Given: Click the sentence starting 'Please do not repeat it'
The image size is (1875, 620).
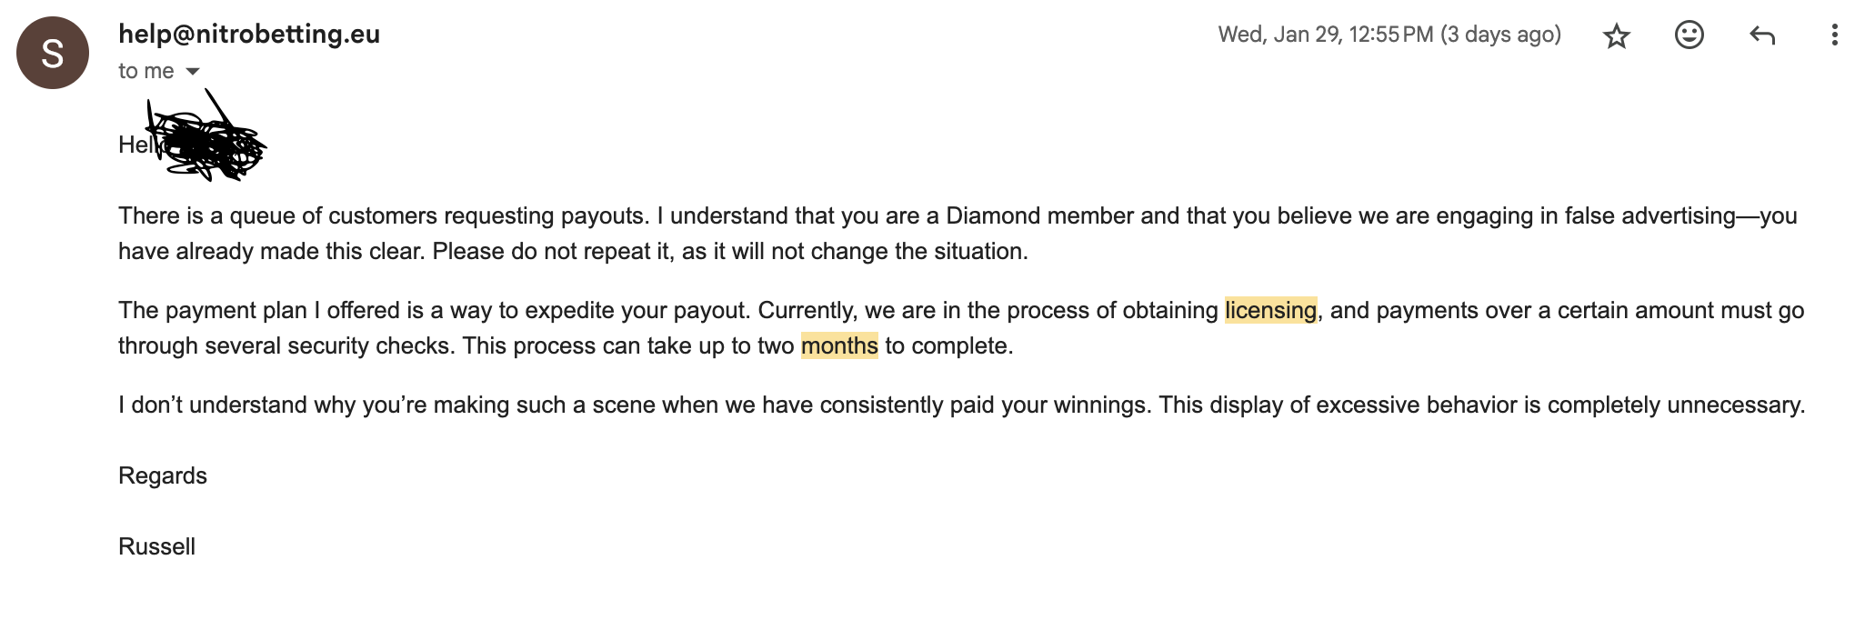Looking at the screenshot, I should pos(730,251).
